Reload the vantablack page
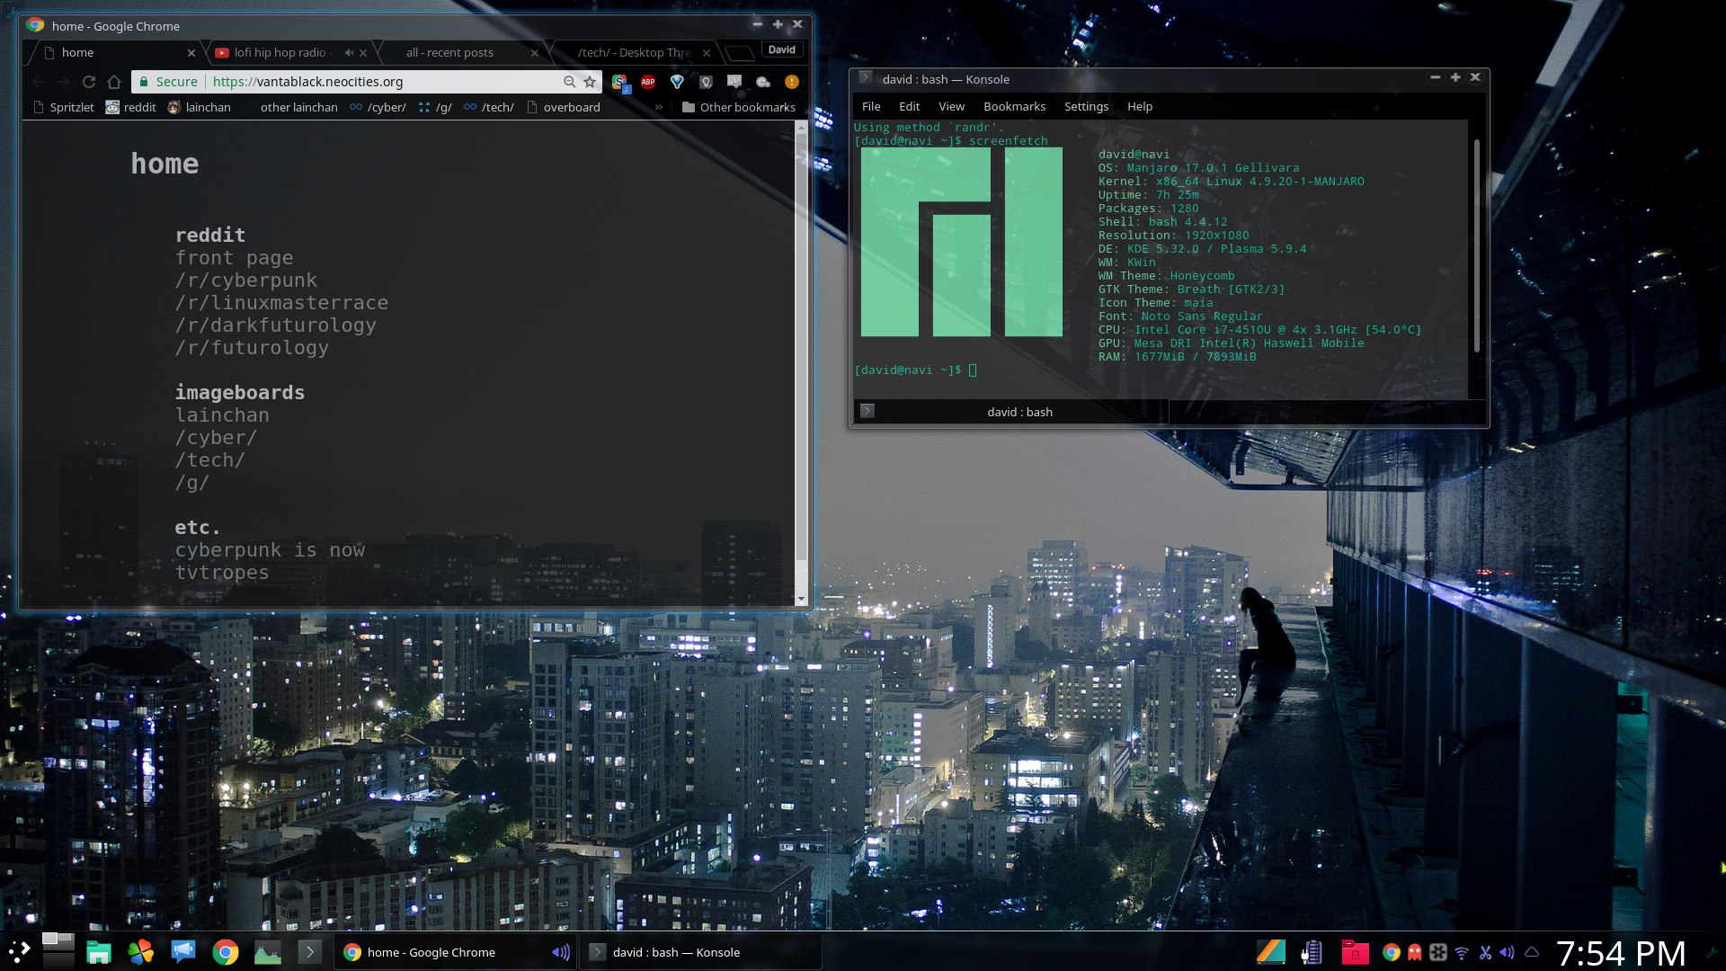 pos(89,82)
